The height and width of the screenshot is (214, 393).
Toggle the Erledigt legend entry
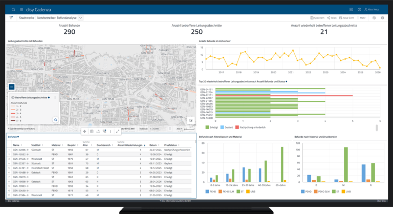pos(211,127)
